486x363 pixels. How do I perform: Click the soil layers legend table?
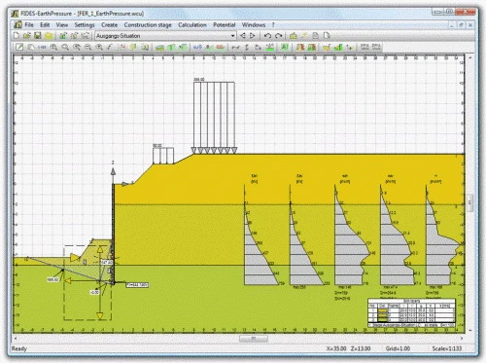tap(411, 312)
